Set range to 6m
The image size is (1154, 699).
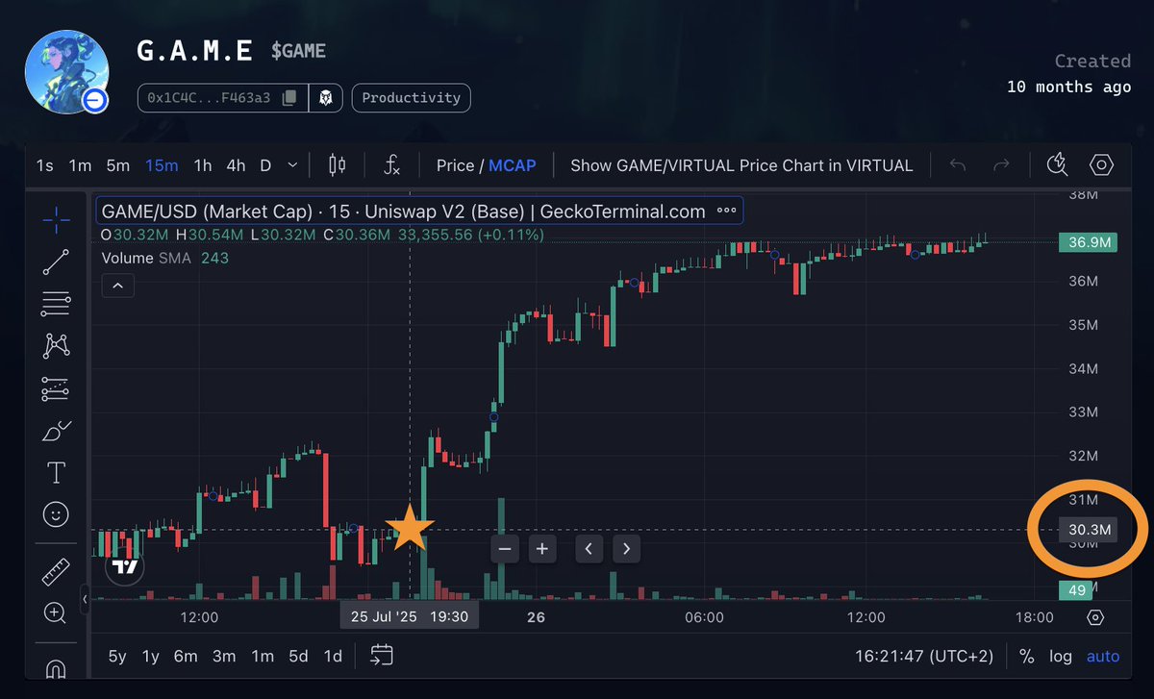[x=186, y=656]
